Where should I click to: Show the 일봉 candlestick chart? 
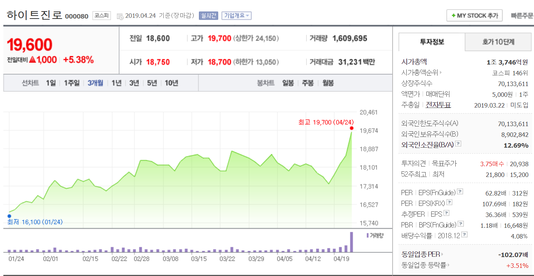[288, 83]
